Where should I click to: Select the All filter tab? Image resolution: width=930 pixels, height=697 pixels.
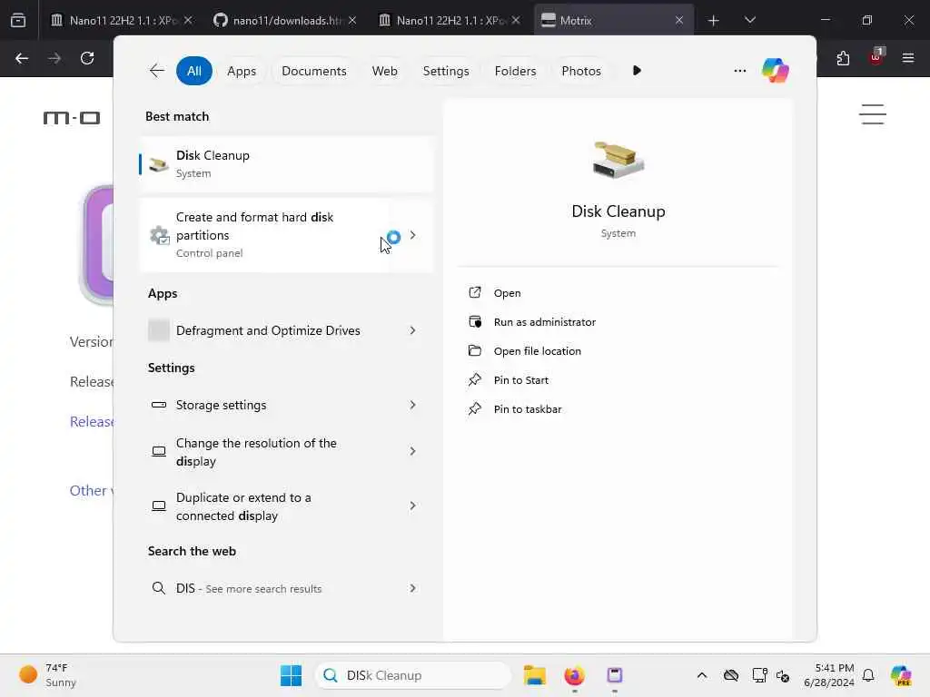pyautogui.click(x=194, y=71)
